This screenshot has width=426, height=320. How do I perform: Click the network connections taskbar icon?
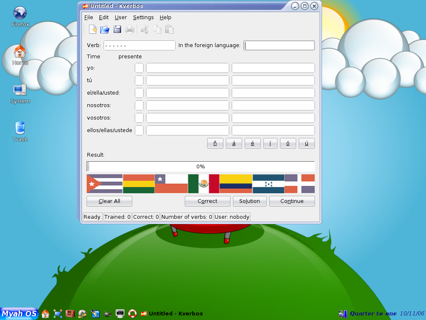click(x=57, y=313)
